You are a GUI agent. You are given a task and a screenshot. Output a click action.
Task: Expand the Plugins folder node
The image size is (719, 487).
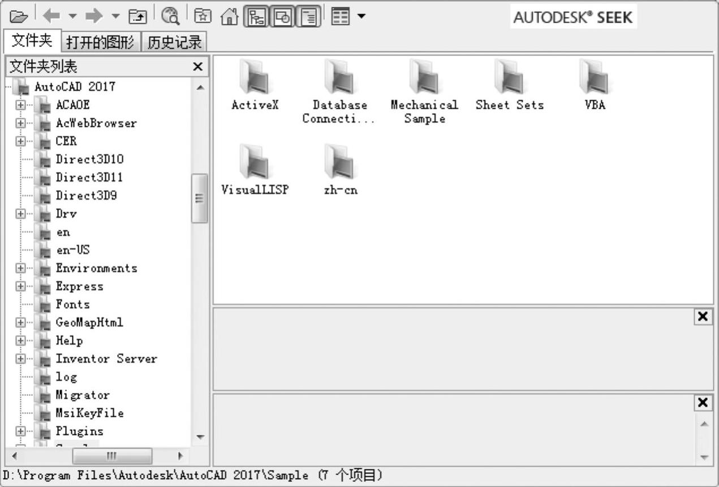tap(21, 430)
